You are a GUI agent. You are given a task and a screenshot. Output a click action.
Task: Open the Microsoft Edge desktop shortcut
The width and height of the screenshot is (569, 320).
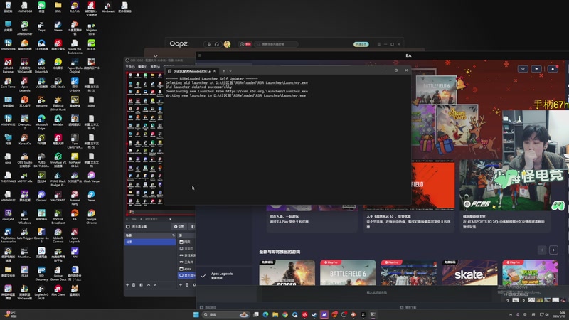coord(41,122)
